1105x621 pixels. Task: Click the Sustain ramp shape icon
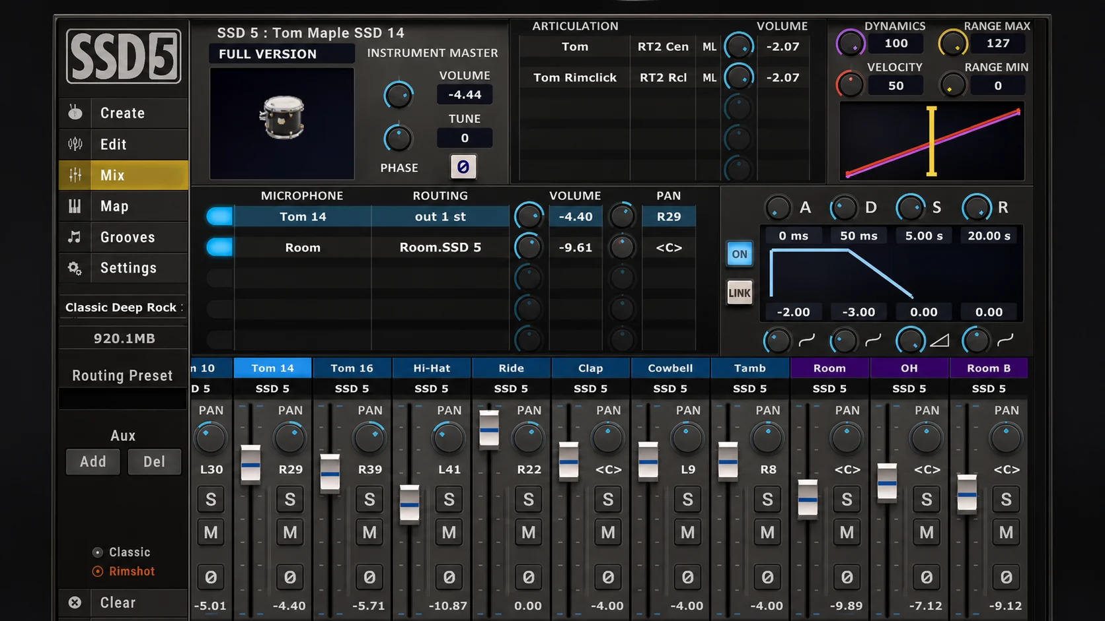point(940,341)
